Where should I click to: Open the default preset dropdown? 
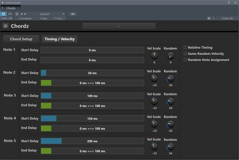point(46,14)
